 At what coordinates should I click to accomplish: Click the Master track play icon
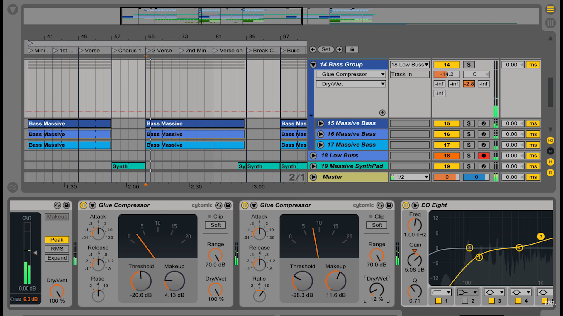pyautogui.click(x=313, y=177)
